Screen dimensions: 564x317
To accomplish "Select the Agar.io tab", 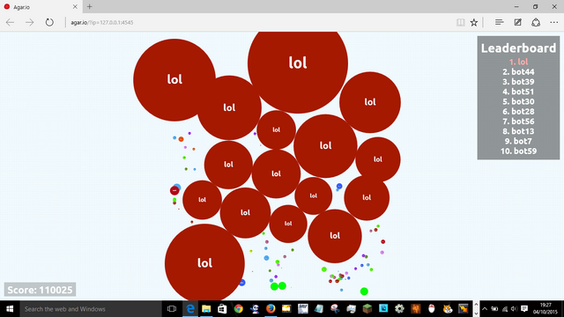I will pos(41,6).
